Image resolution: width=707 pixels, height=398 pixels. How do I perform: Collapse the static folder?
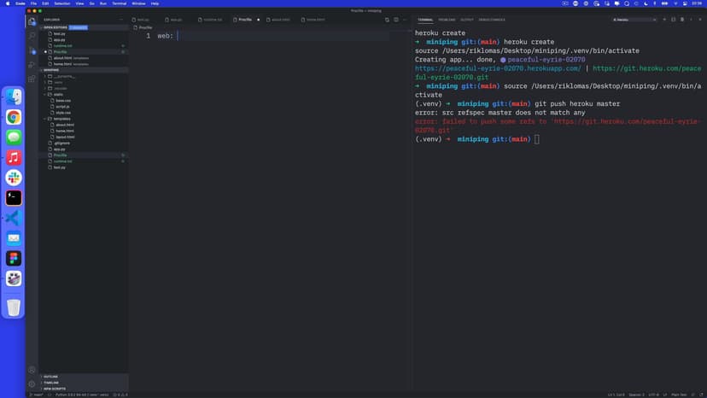pos(58,94)
